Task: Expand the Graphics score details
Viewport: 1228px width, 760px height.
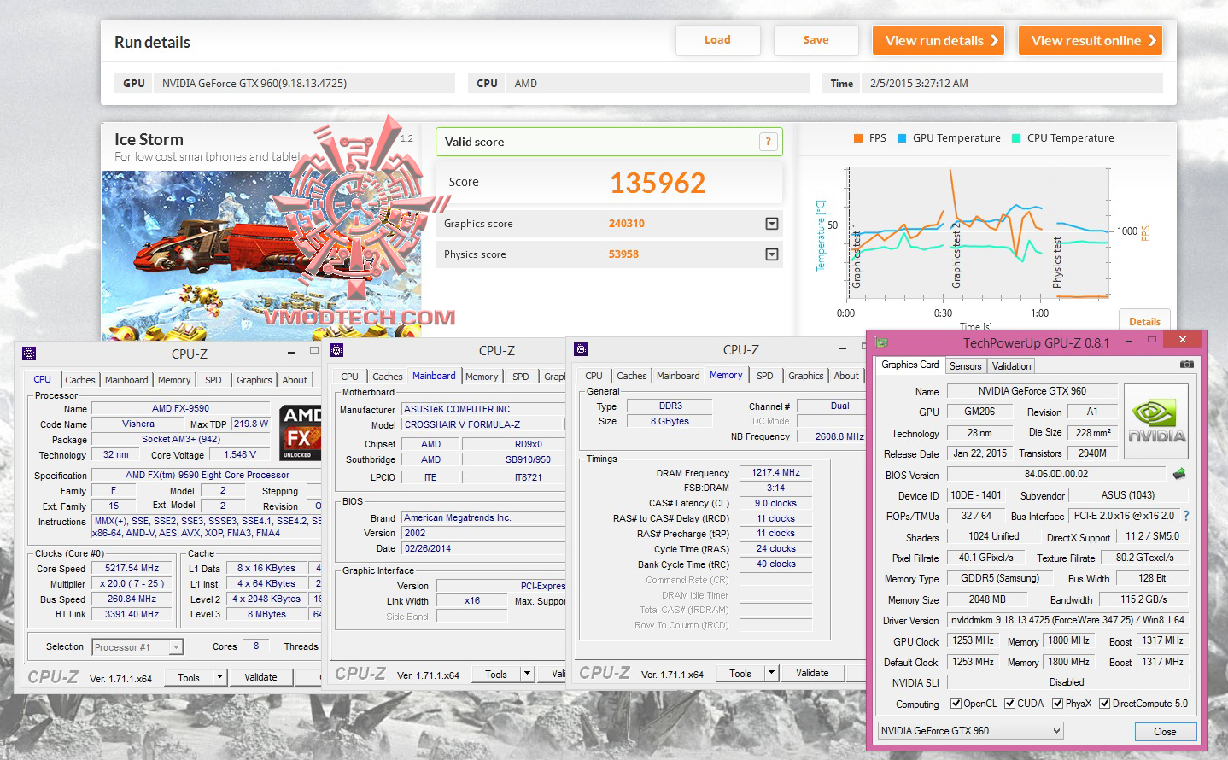Action: coord(772,224)
